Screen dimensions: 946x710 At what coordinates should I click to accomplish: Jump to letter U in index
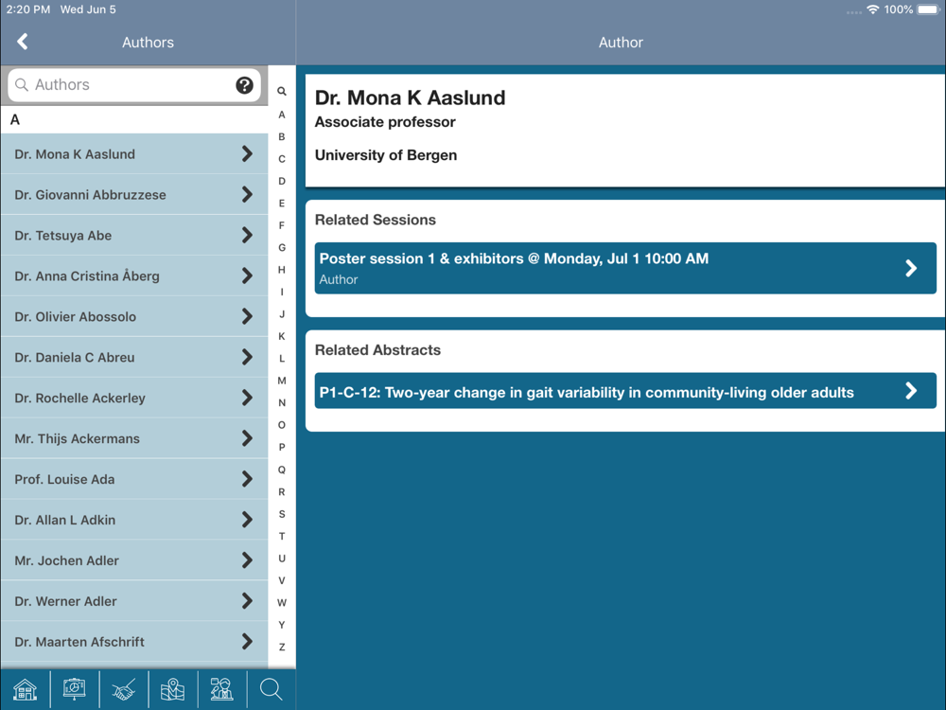pyautogui.click(x=282, y=559)
